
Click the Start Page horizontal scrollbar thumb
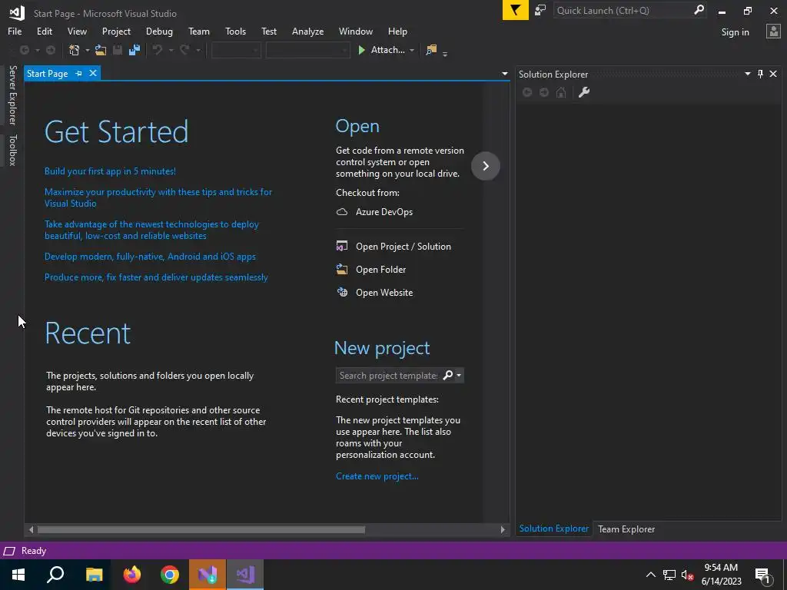click(x=201, y=530)
